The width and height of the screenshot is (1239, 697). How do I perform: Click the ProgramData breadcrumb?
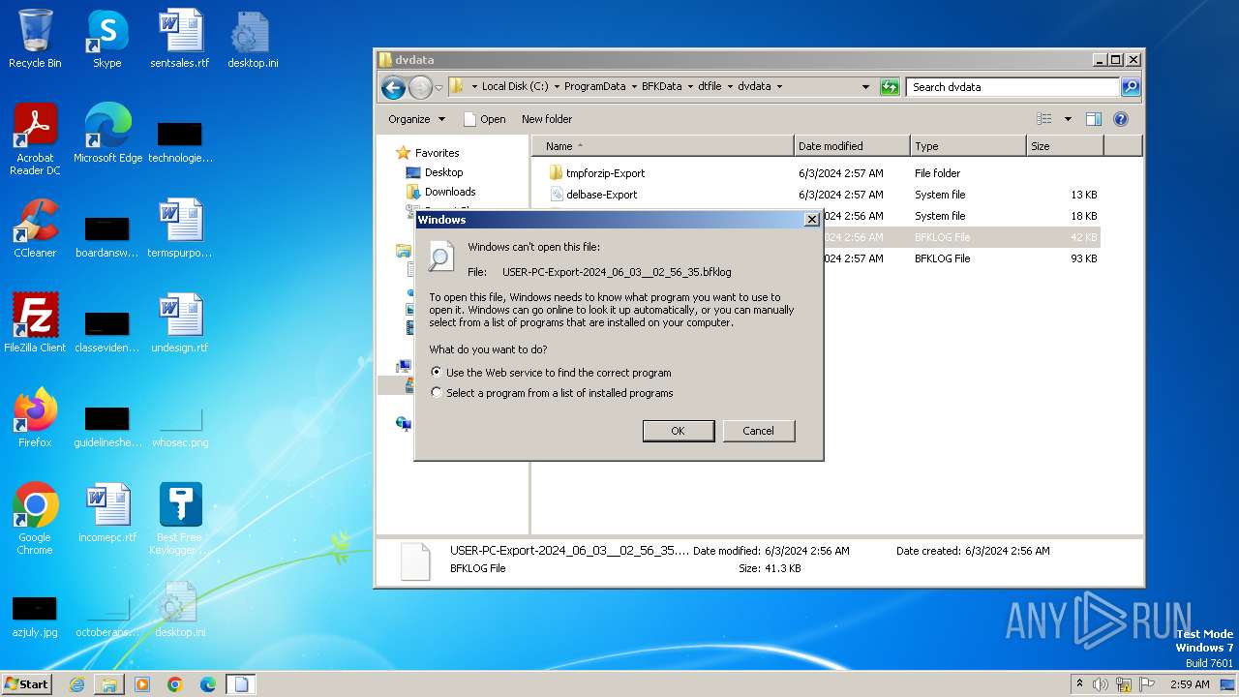click(594, 86)
